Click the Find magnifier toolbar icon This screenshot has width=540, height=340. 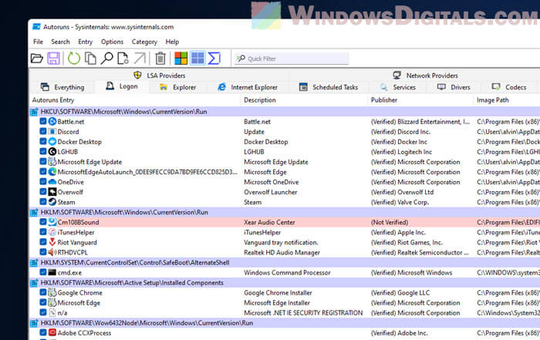[106, 59]
